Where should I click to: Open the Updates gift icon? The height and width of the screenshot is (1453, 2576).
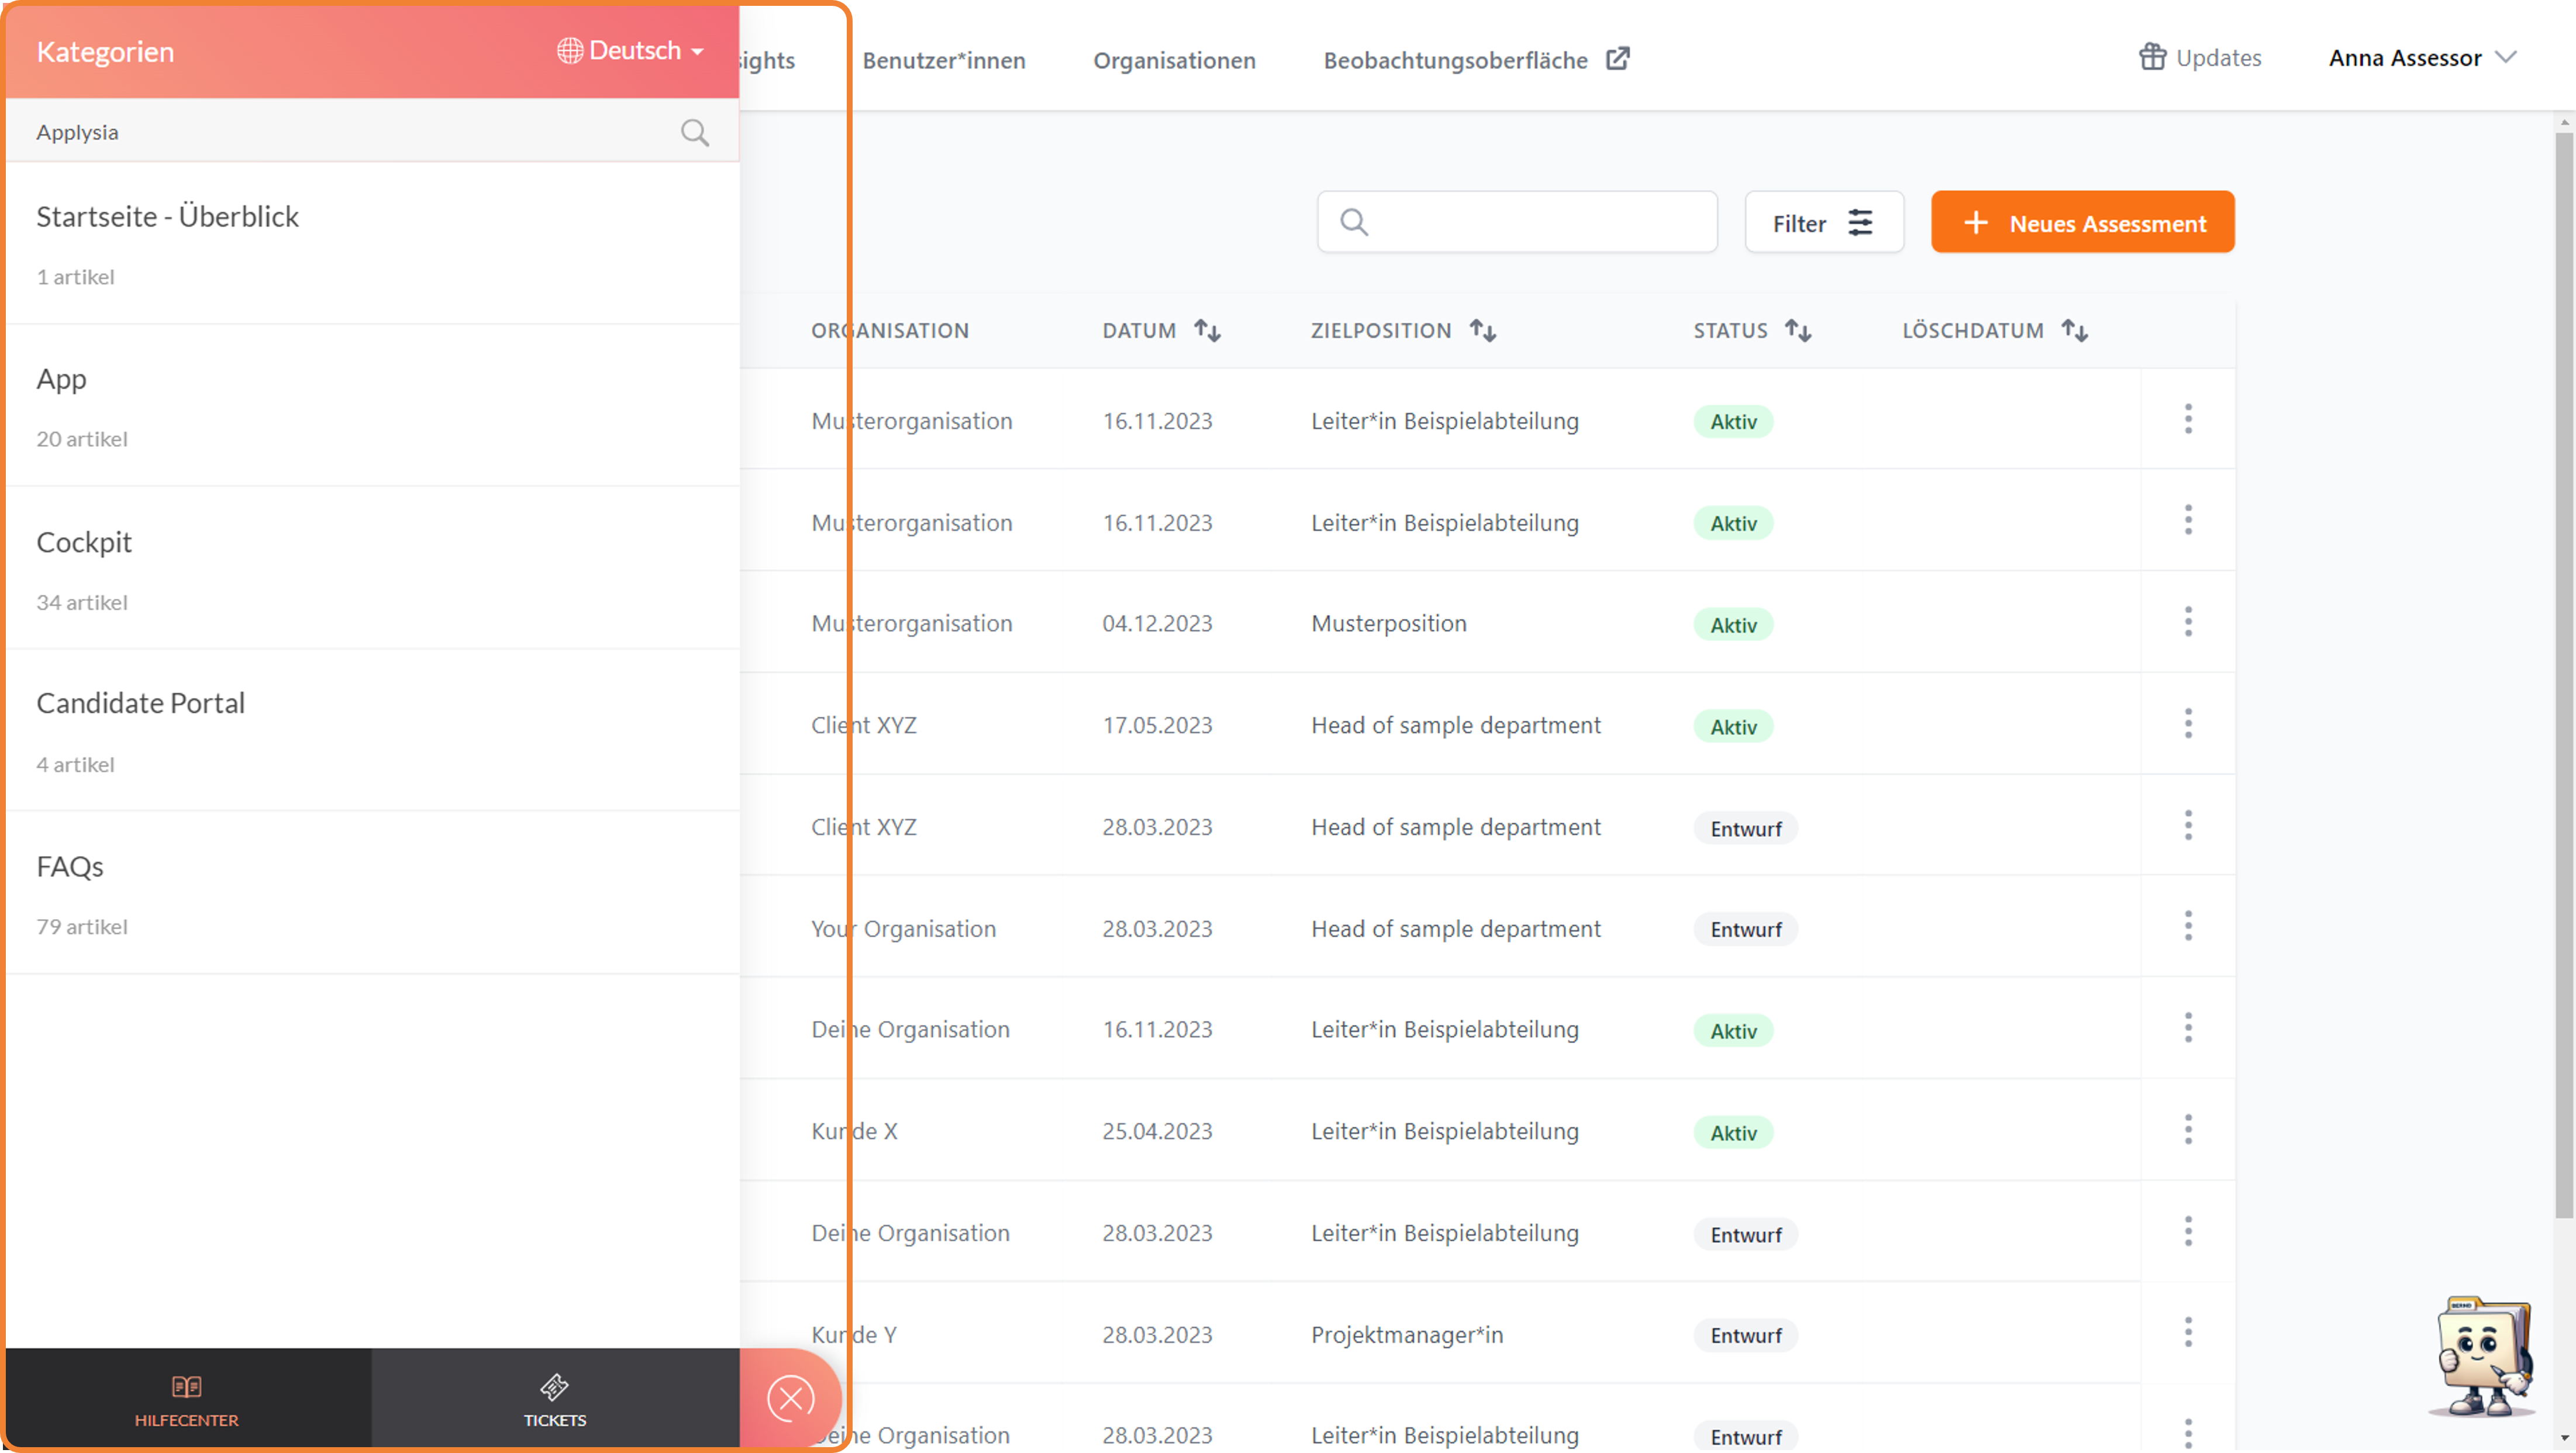coord(2152,57)
